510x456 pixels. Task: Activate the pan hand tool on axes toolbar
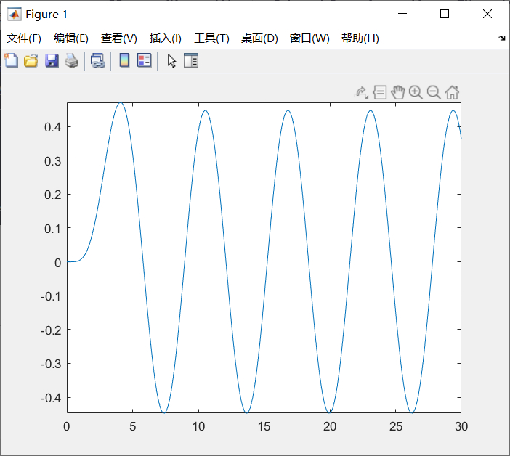pyautogui.click(x=398, y=93)
